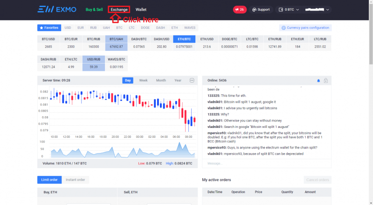
Task: Click the Cancel orders button
Action: coord(318,180)
